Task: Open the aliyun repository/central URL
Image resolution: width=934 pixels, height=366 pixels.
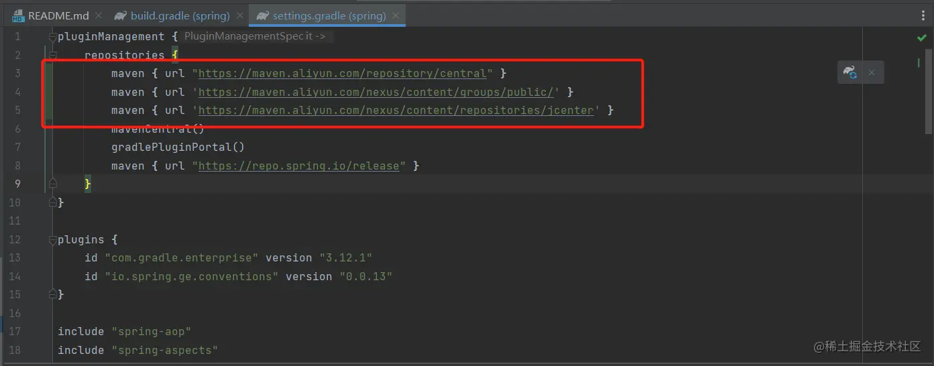Action: tap(342, 74)
